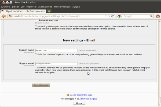
Task: Click the Support name text field
Action: pyautogui.click(x=56, y=50)
